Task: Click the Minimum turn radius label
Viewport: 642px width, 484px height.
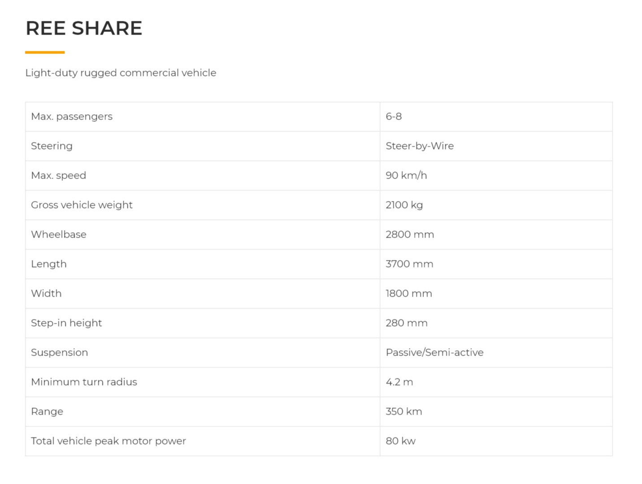Action: pyautogui.click(x=84, y=382)
